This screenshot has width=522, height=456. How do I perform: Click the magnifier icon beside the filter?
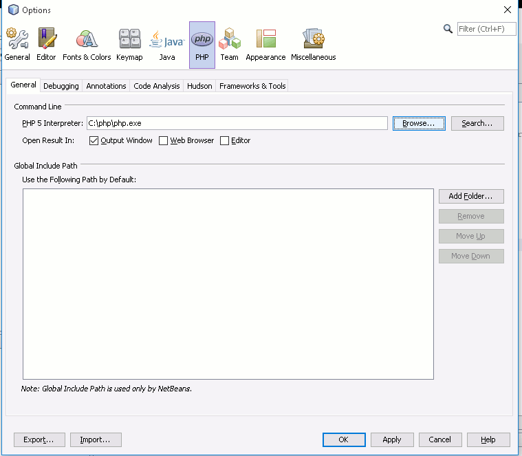point(448,29)
